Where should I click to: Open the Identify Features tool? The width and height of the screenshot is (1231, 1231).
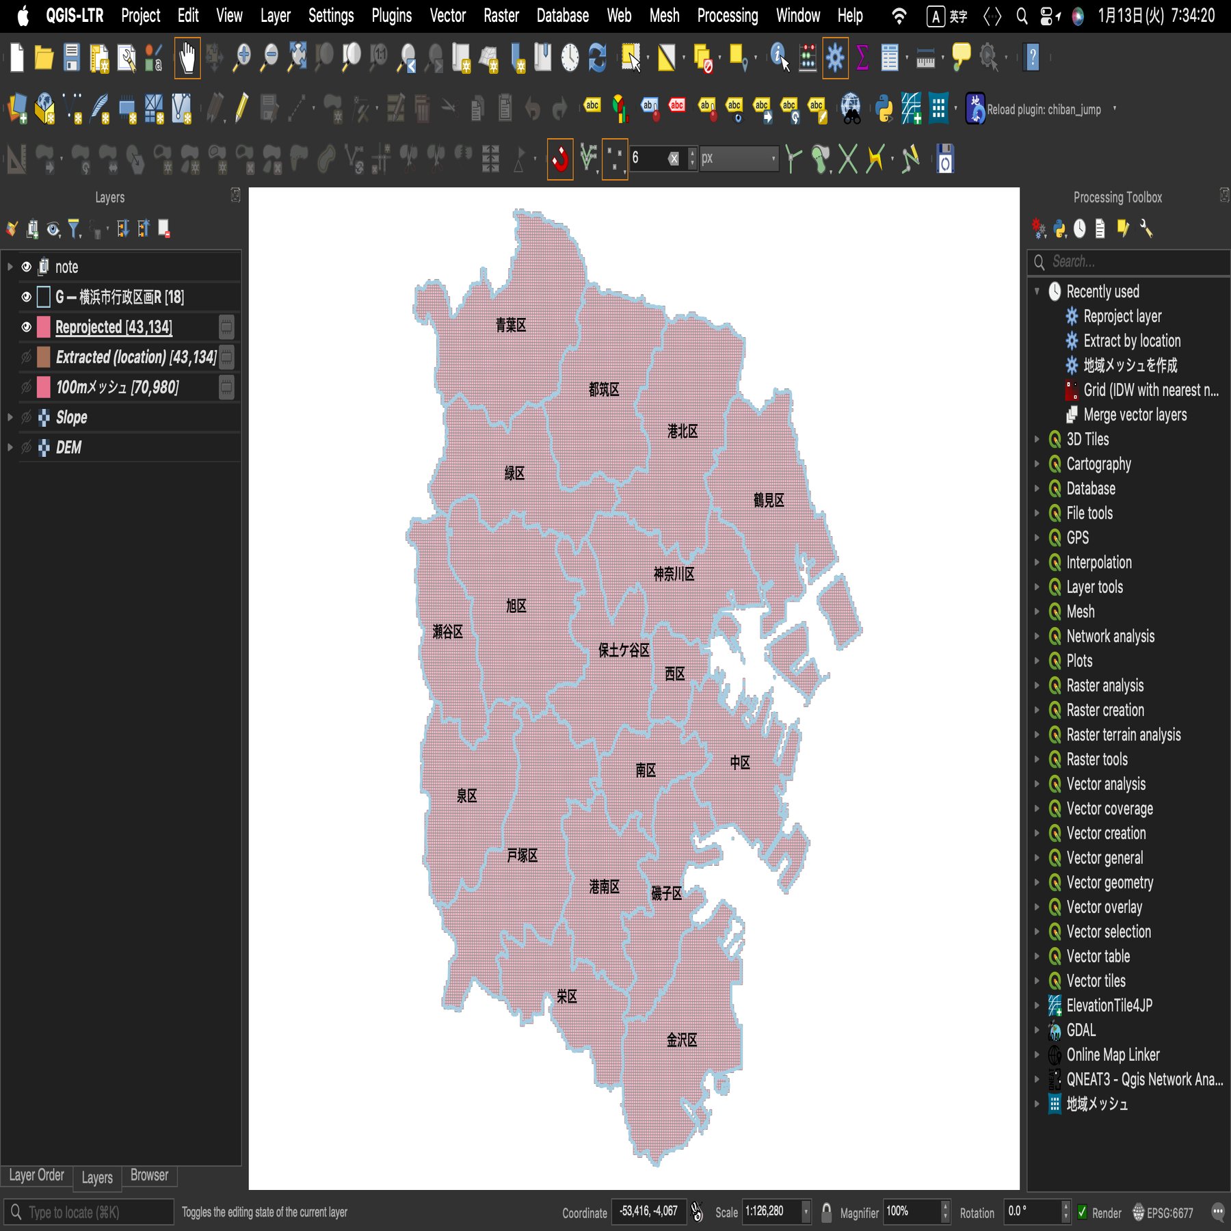coord(780,57)
